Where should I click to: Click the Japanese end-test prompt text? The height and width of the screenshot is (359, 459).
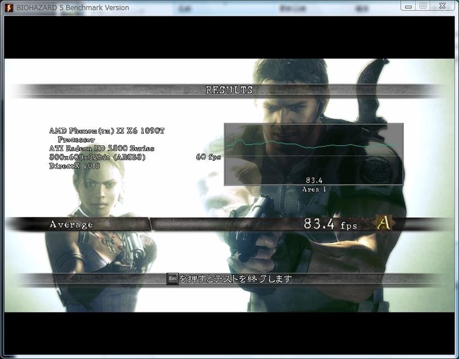235,279
